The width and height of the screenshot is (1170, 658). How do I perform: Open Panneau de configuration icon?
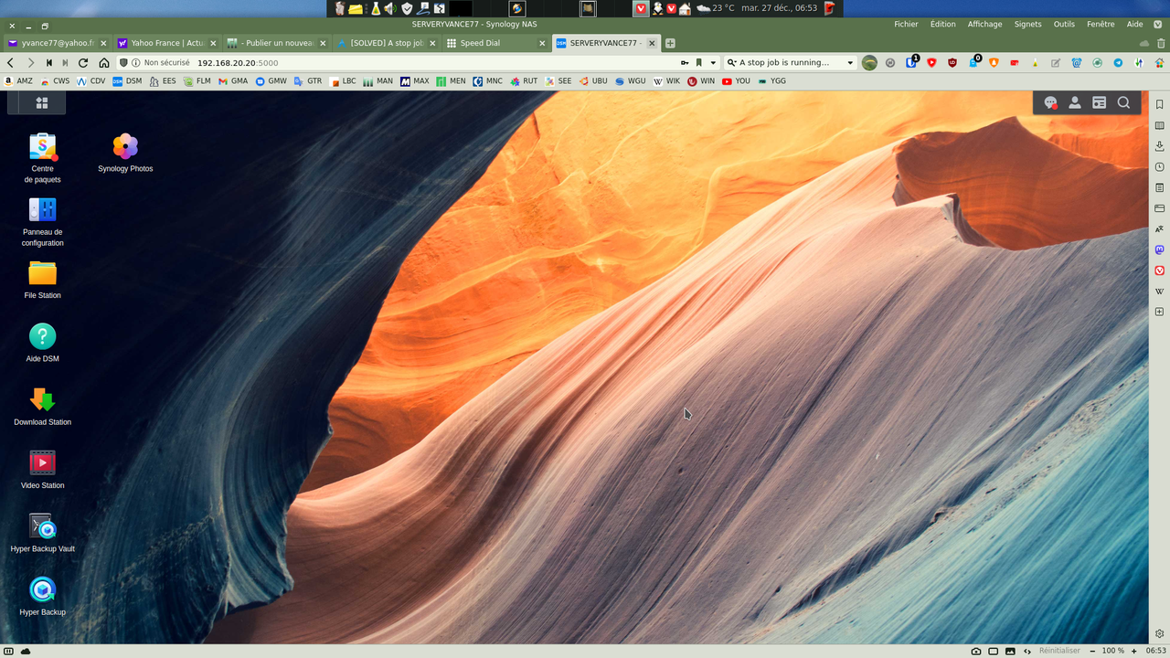43,222
